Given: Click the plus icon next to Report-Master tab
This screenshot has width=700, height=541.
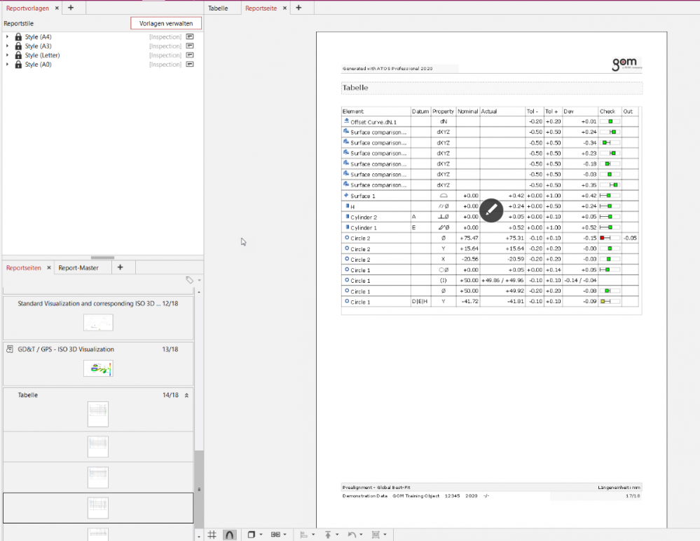Looking at the screenshot, I should point(120,267).
